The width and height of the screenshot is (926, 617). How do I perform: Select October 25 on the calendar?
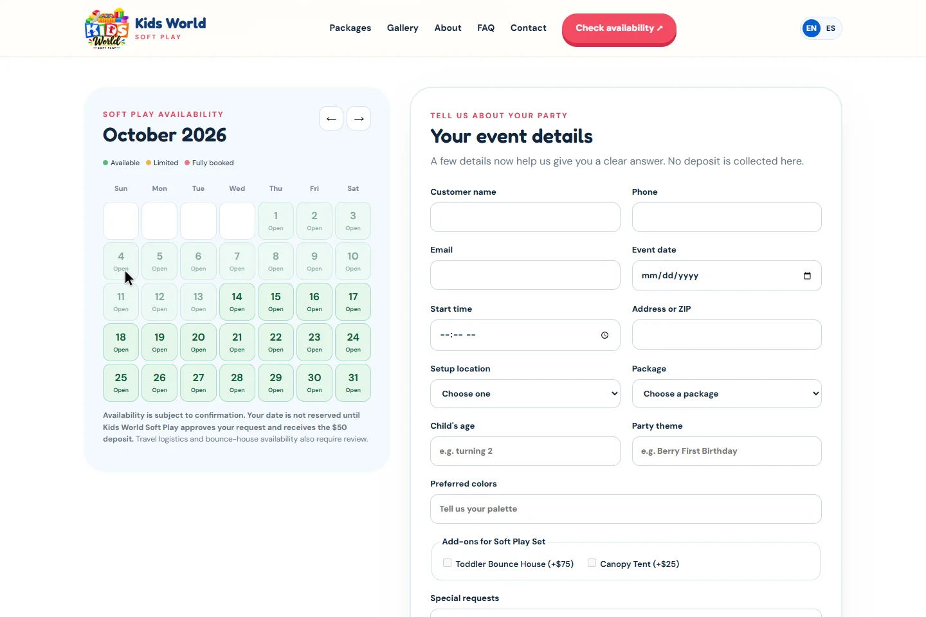click(121, 382)
